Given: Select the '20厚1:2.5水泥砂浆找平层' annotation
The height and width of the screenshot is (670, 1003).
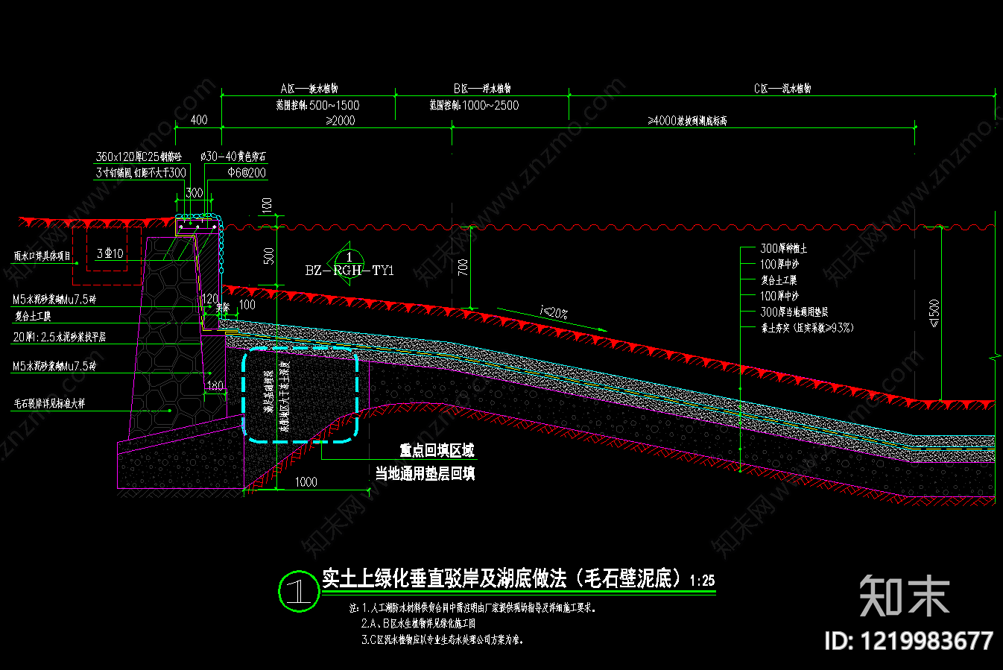Looking at the screenshot, I should pos(60,338).
